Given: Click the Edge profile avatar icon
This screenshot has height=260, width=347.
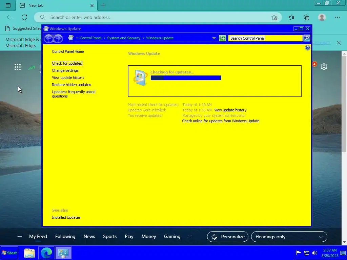Looking at the screenshot, I should coord(322,17).
